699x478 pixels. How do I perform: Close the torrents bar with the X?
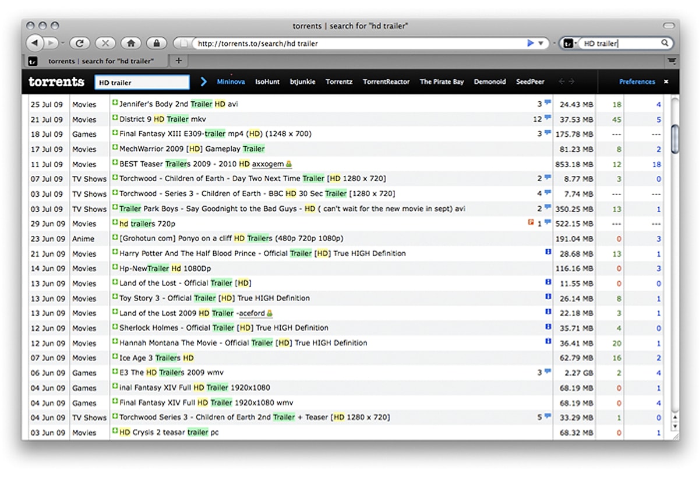tap(666, 82)
